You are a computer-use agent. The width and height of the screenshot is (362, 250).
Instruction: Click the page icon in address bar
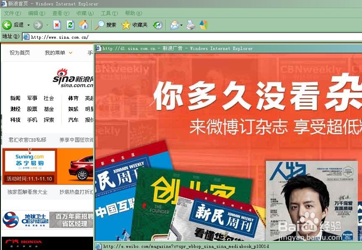[26, 37]
